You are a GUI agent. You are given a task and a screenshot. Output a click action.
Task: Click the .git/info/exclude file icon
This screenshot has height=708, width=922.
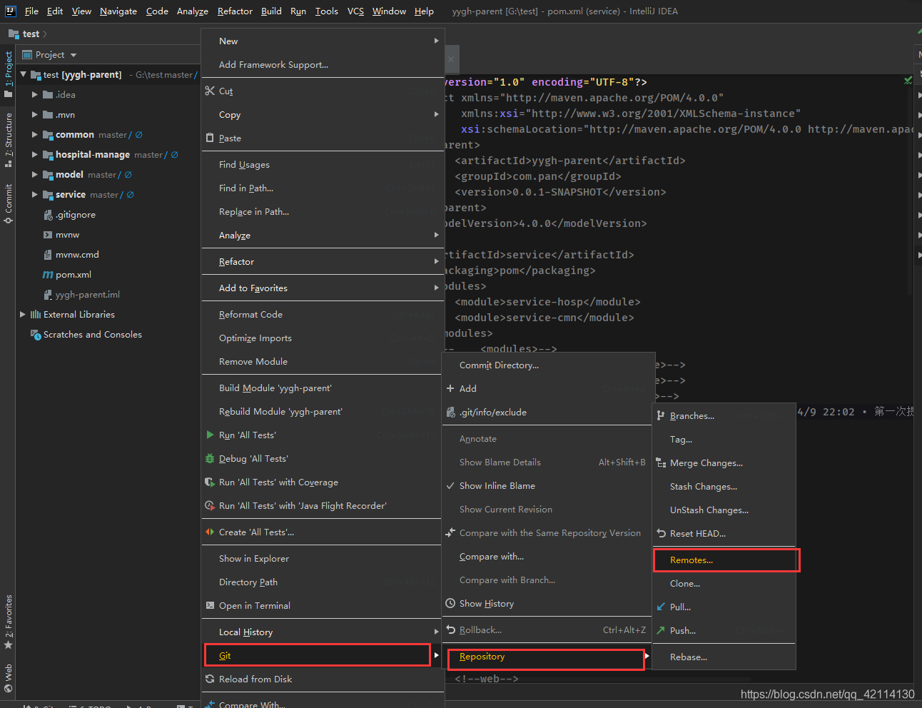[x=450, y=412]
